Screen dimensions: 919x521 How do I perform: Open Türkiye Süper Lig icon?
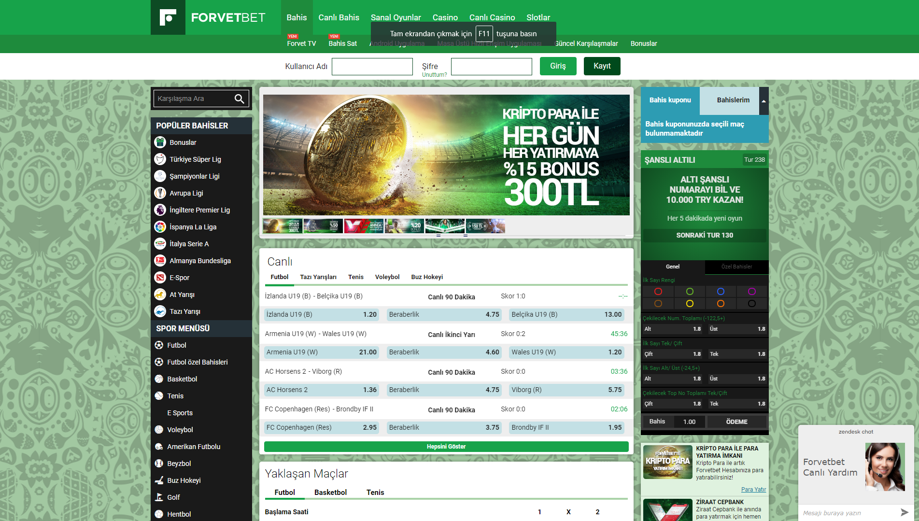[160, 159]
